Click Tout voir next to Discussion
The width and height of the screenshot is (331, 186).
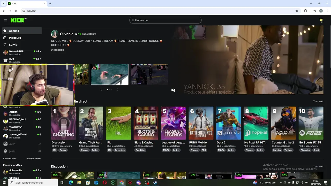[x=318, y=167]
